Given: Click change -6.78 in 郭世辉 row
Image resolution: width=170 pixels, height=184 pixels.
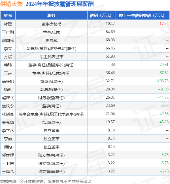Looking at the screenshot, I should tap(164, 155).
